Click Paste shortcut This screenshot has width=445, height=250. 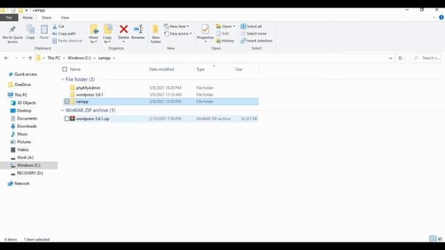(67, 41)
